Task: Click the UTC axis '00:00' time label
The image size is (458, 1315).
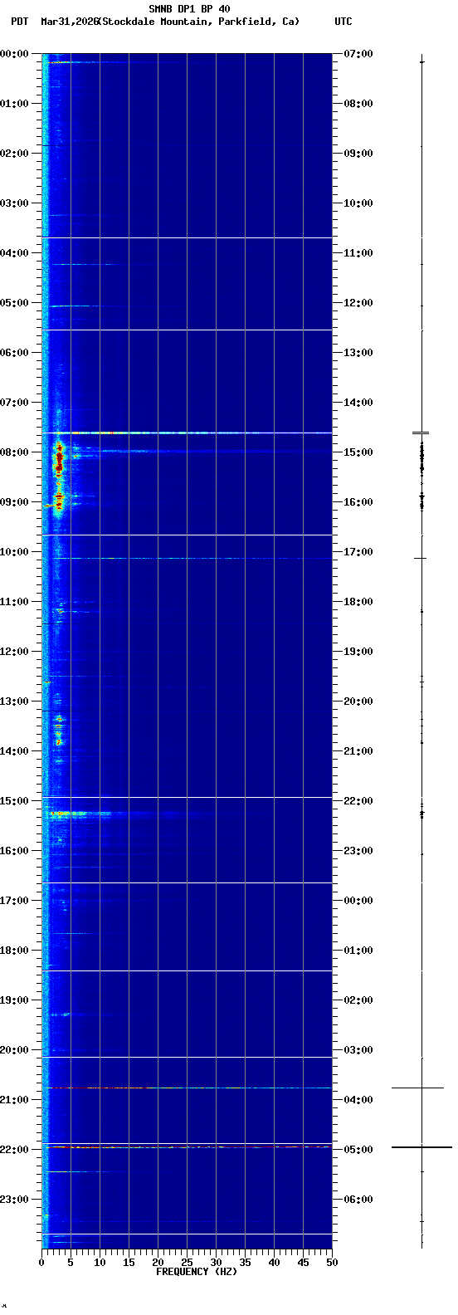Action: click(358, 901)
